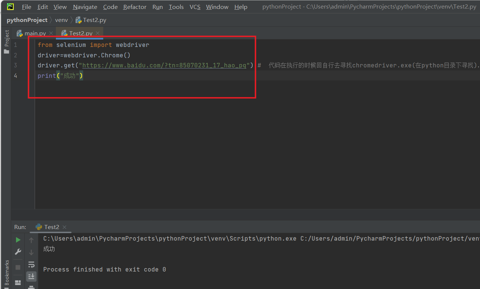Click the PyCharm logo icon in title bar
Screen dimensions: 480x289
10,6
